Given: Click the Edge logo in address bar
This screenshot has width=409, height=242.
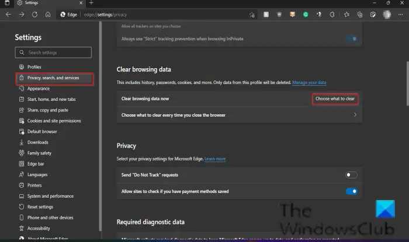Looking at the screenshot, I should pyautogui.click(x=63, y=15).
